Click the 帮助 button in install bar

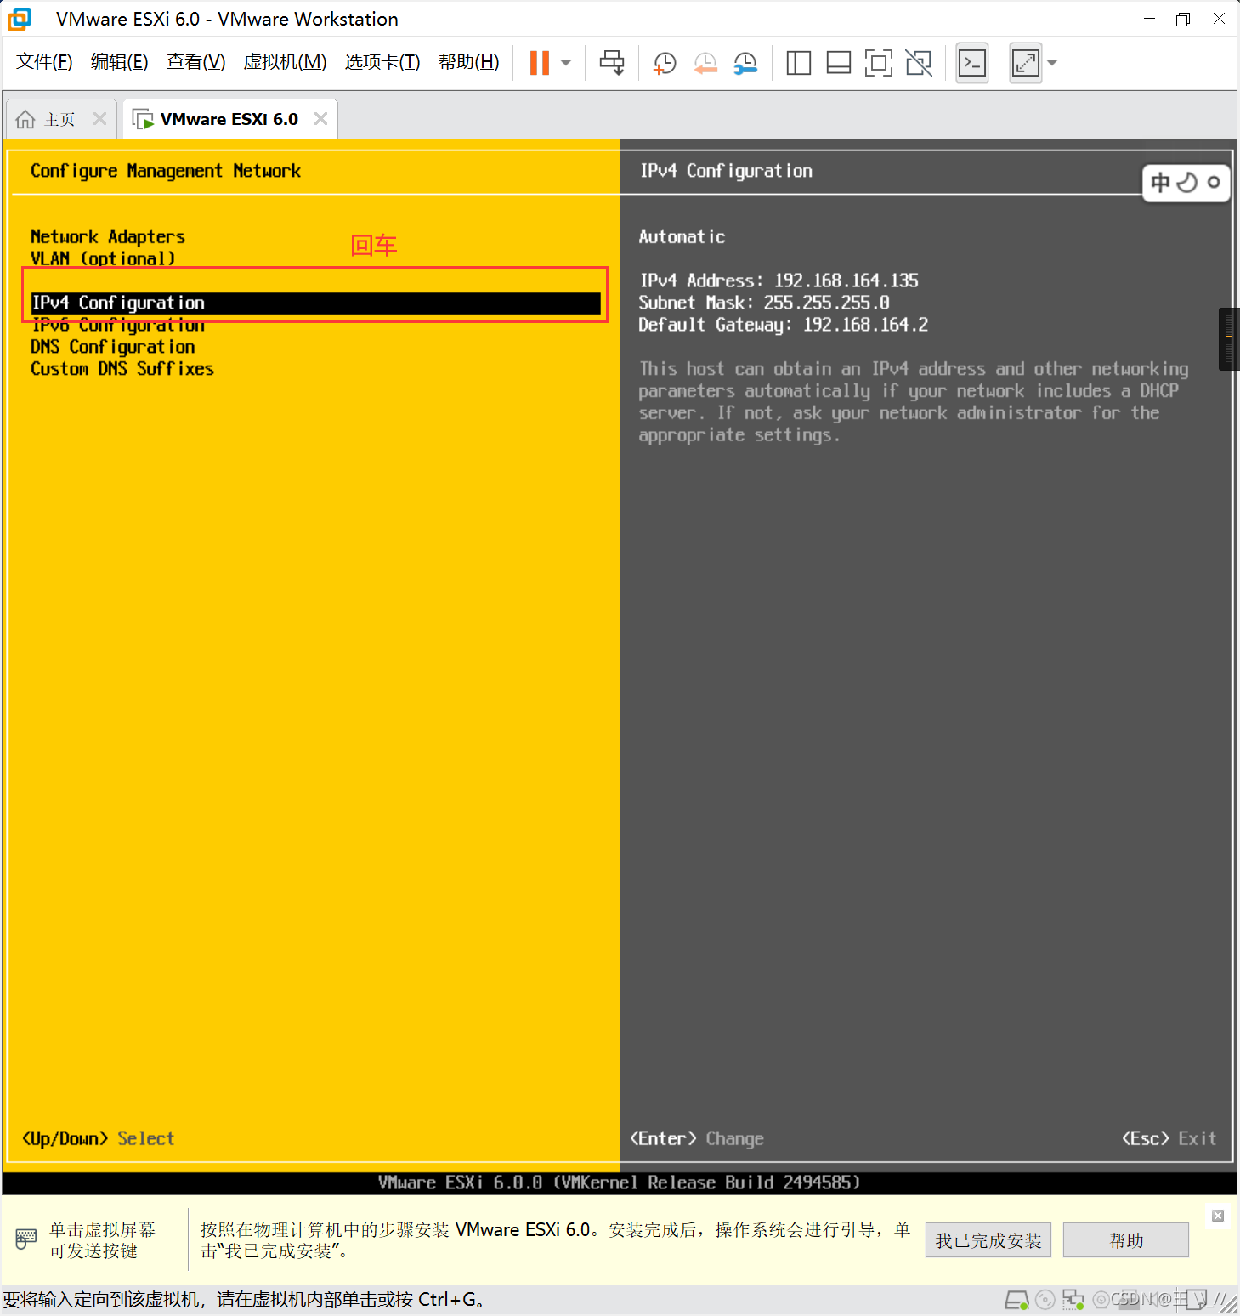click(x=1126, y=1240)
